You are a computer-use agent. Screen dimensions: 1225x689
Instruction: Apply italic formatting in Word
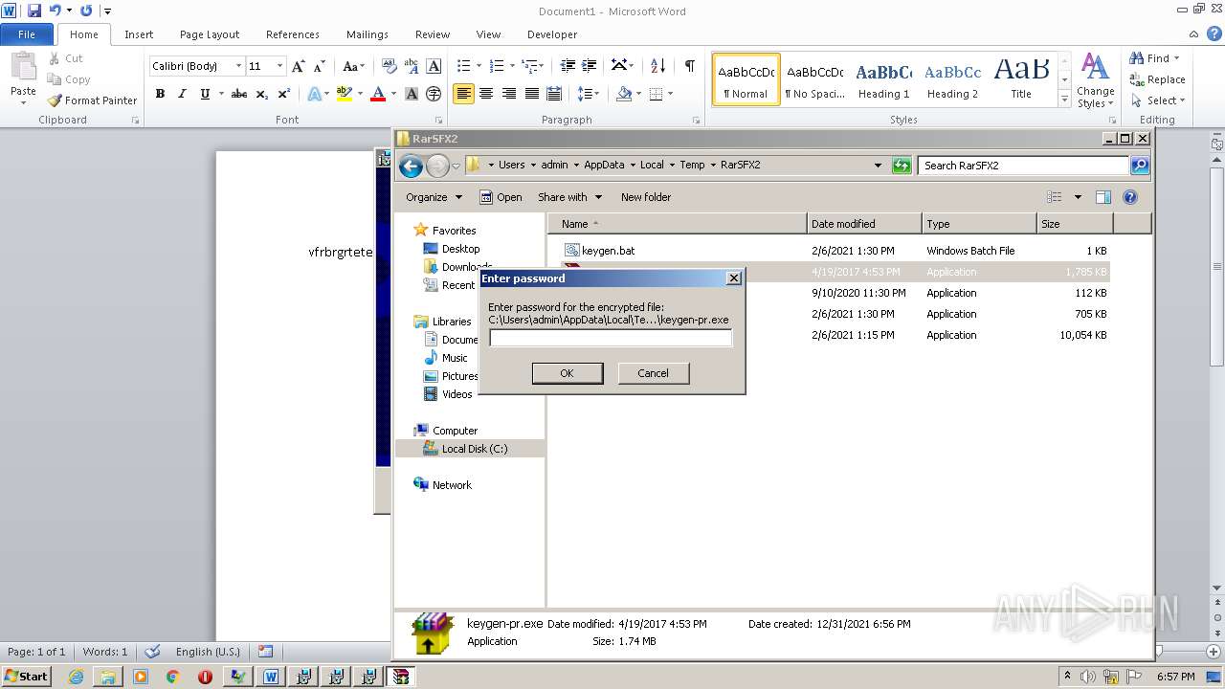(x=182, y=94)
